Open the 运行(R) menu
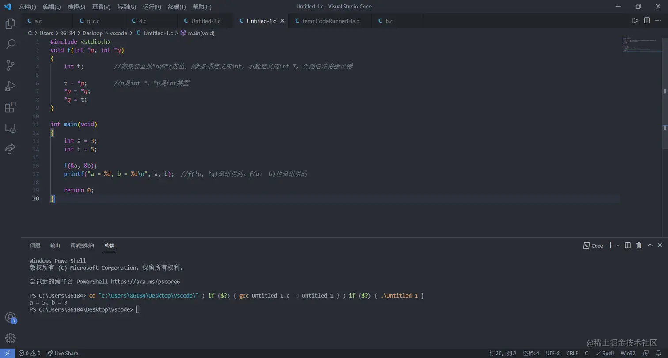 pos(152,7)
